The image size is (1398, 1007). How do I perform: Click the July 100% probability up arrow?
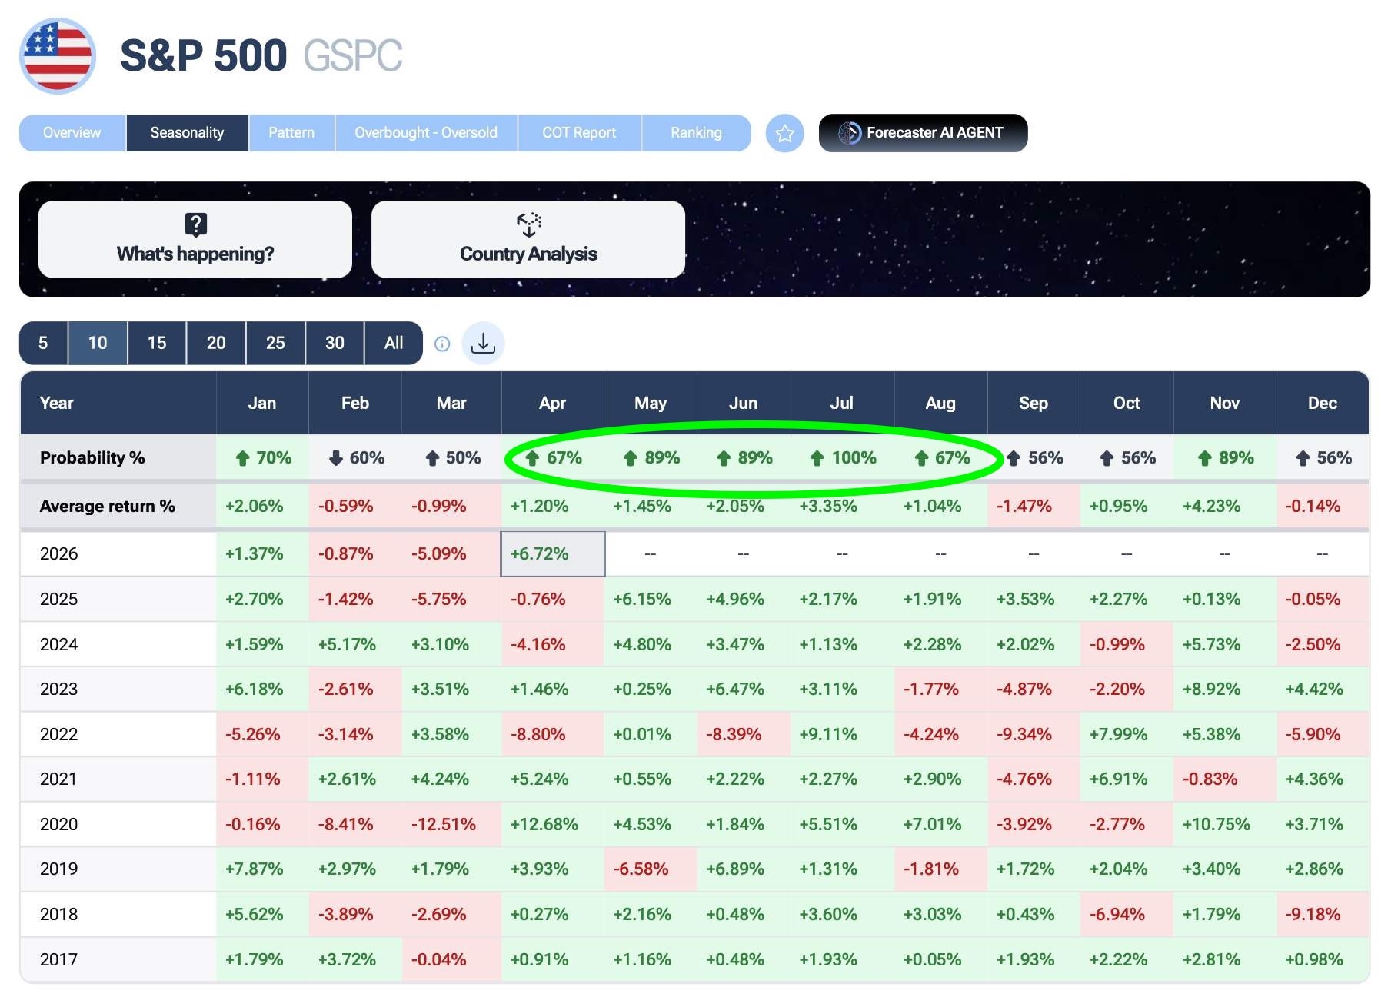click(x=817, y=458)
